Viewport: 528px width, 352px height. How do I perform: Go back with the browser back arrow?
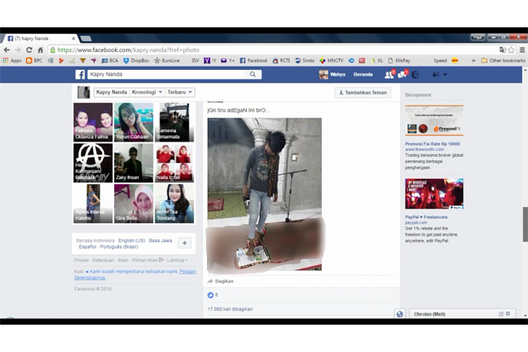(x=7, y=50)
